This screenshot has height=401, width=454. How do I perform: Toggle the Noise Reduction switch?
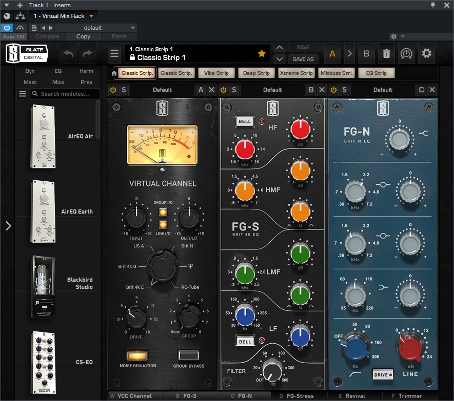[x=137, y=355]
